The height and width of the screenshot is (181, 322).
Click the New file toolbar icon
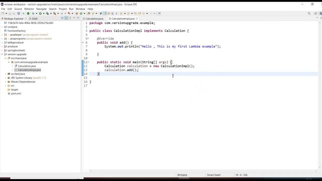tap(3, 14)
